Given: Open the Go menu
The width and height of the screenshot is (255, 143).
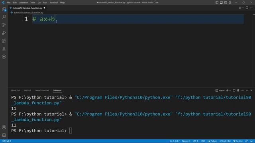Looking at the screenshot, I should 39,3.
